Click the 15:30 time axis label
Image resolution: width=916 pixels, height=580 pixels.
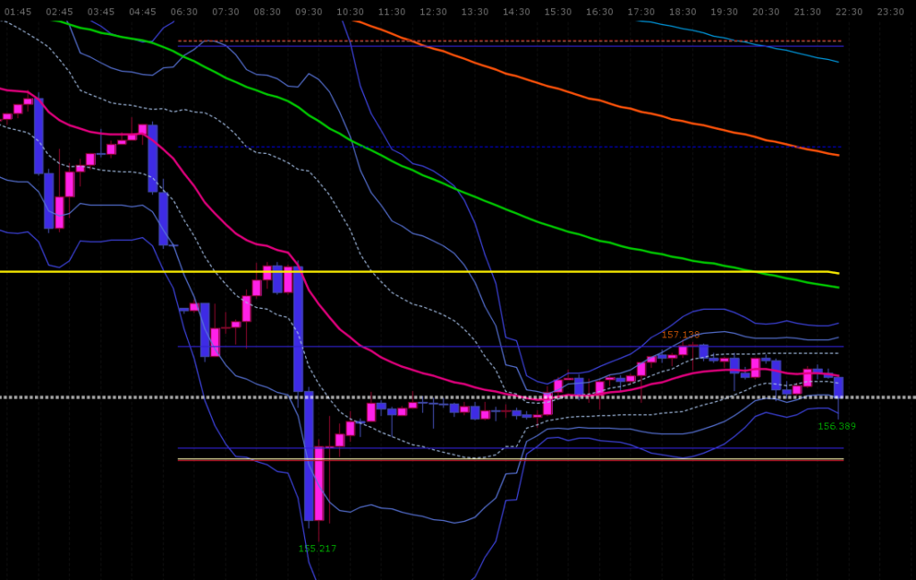pos(558,12)
